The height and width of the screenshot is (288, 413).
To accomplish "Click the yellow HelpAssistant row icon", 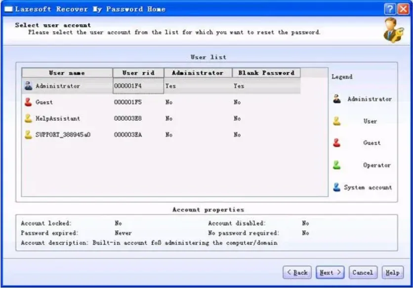I will (x=28, y=118).
